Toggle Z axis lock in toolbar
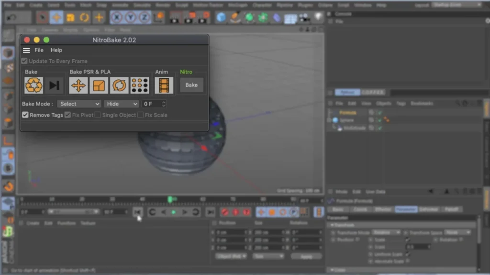 point(145,17)
